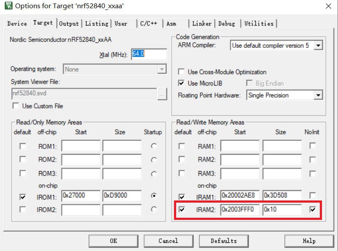338x251 pixels.
Task: Click the ROM1 Start field
Action: [x=81, y=146]
